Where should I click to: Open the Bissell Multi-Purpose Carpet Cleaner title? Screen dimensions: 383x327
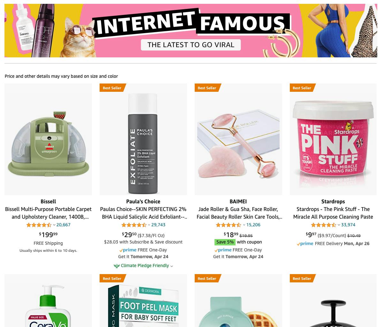pyautogui.click(x=48, y=213)
